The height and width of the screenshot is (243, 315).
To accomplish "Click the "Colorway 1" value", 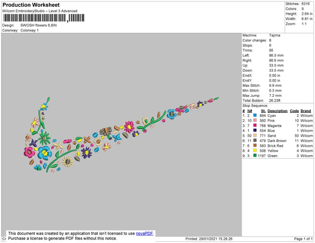I will [x=29, y=30].
